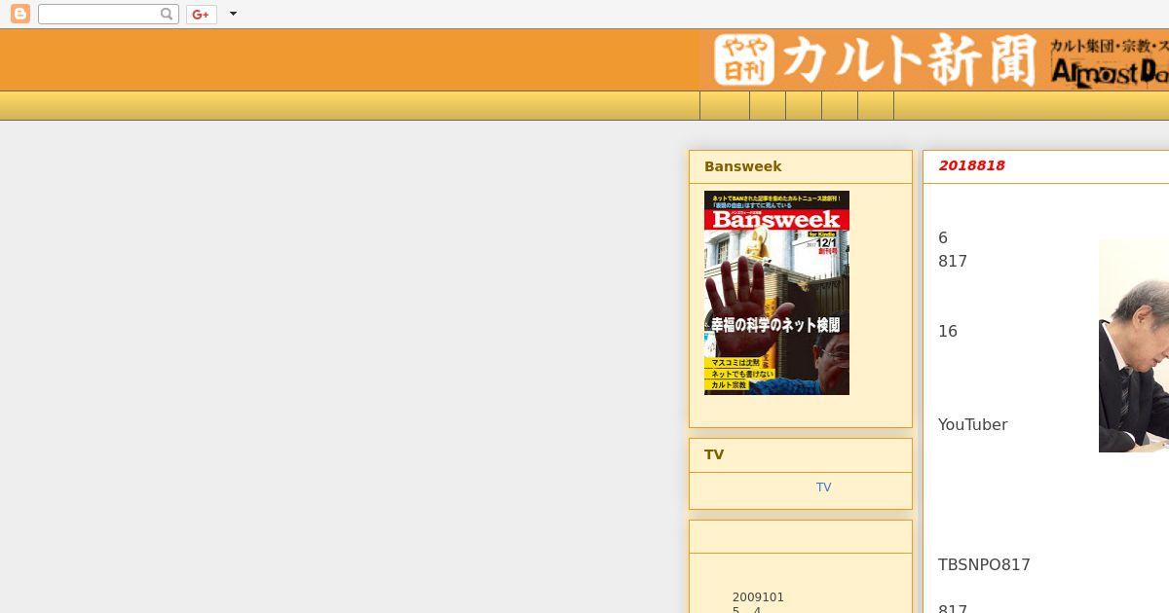Select the TBSNPO817 text in post
This screenshot has width=1169, height=613.
tap(984, 564)
